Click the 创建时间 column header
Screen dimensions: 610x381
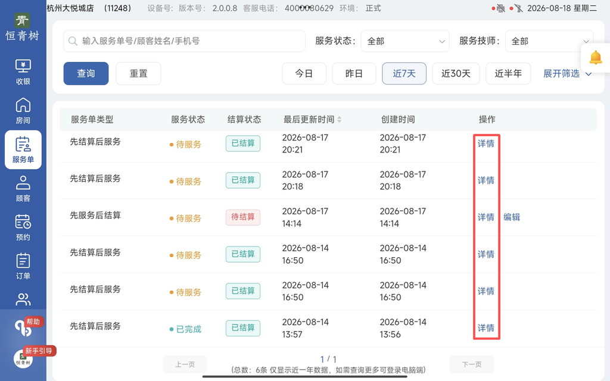398,119
